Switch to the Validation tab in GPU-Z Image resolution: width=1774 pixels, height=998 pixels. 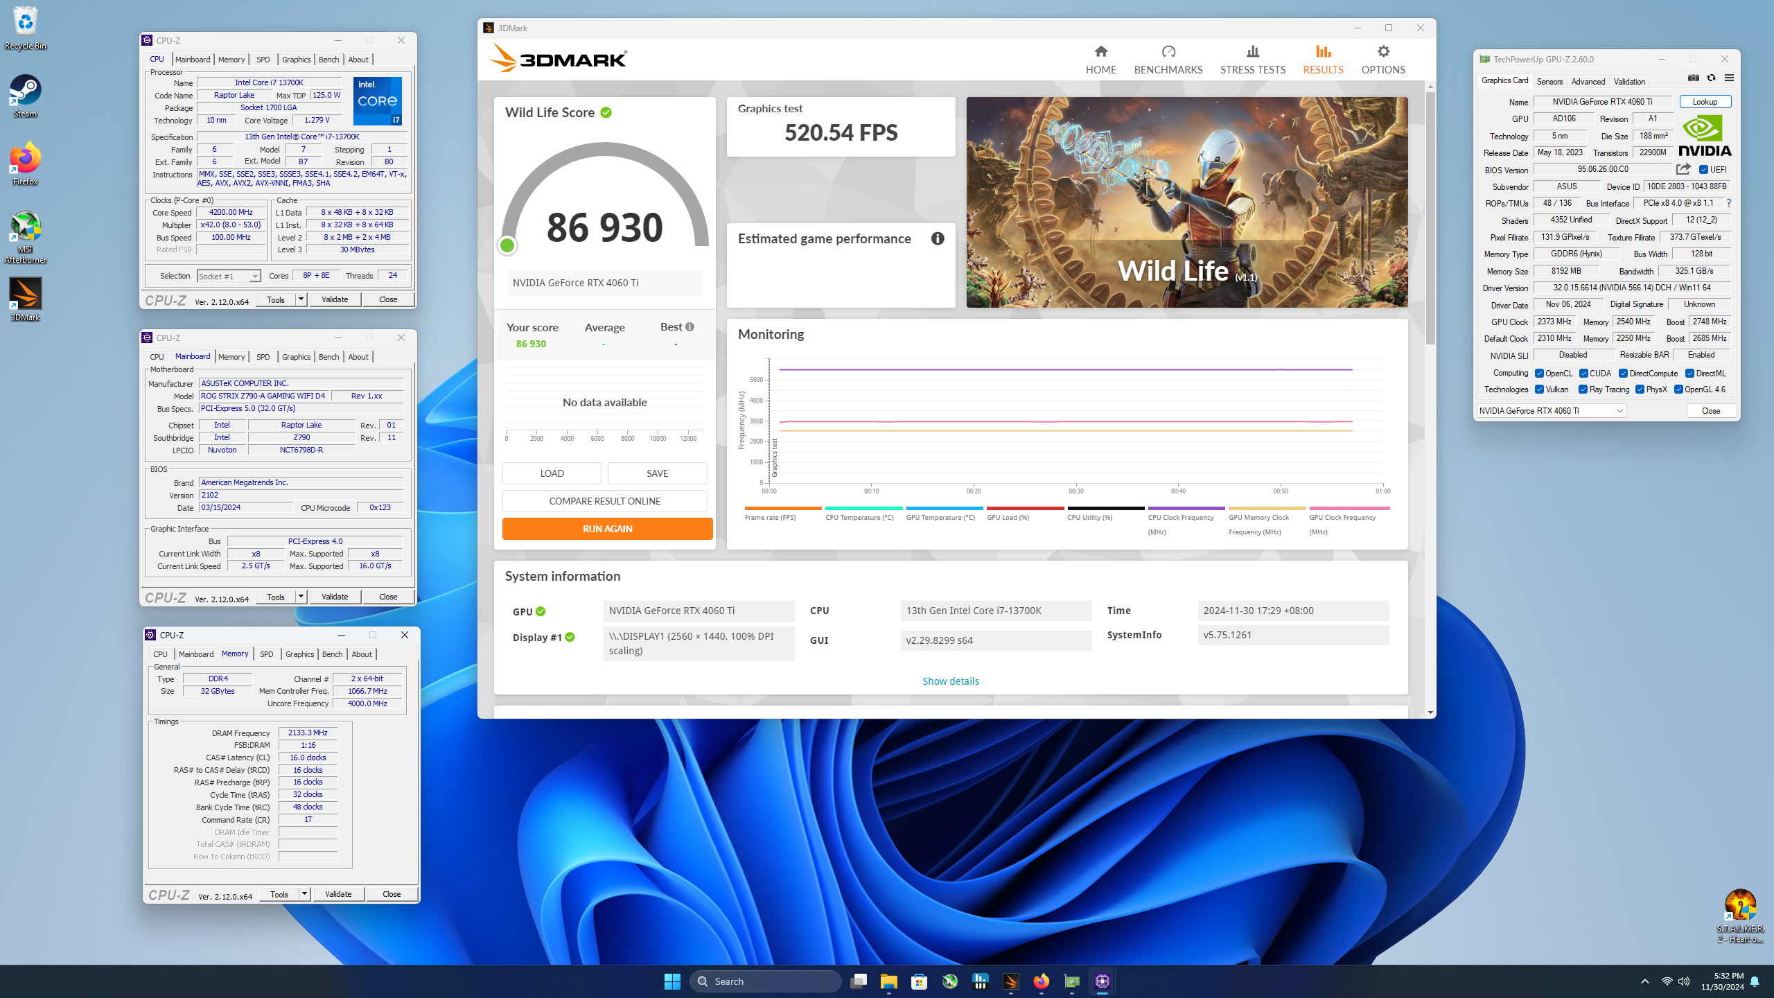1629,82
